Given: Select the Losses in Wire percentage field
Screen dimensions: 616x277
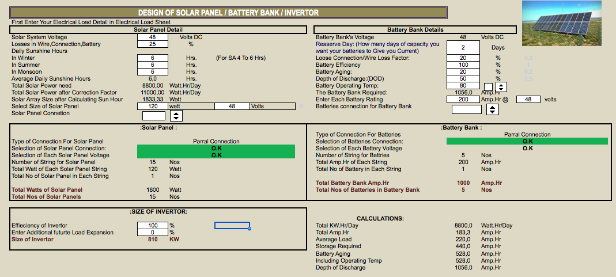Looking at the screenshot, I should pyautogui.click(x=153, y=44).
